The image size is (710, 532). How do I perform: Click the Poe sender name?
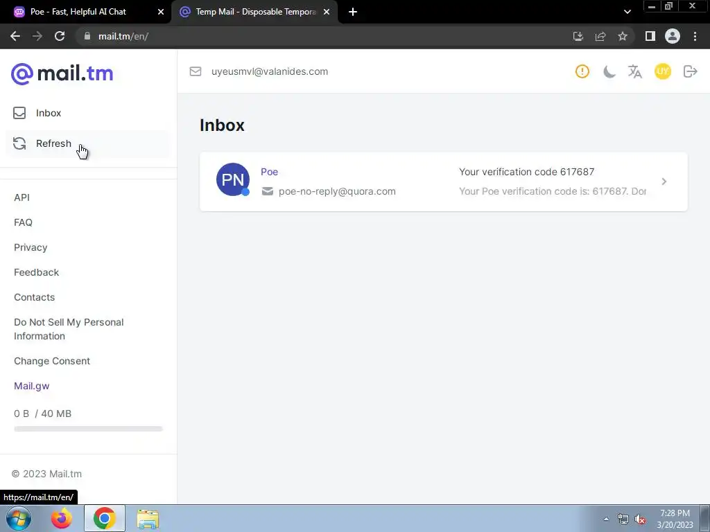(x=270, y=172)
